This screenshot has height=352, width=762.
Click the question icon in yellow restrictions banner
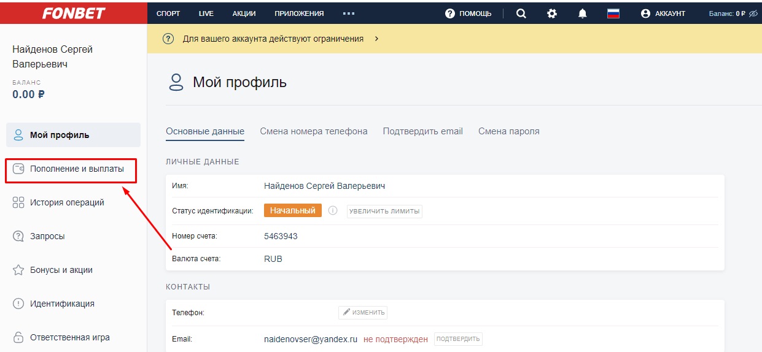(168, 39)
